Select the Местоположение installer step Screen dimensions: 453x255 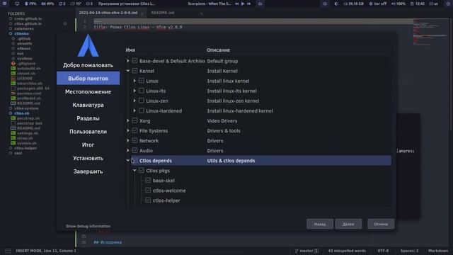pos(88,91)
